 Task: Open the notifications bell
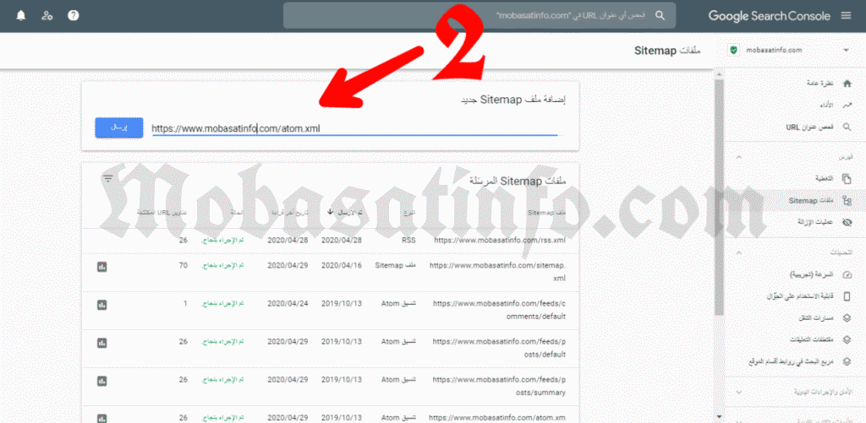pos(21,15)
